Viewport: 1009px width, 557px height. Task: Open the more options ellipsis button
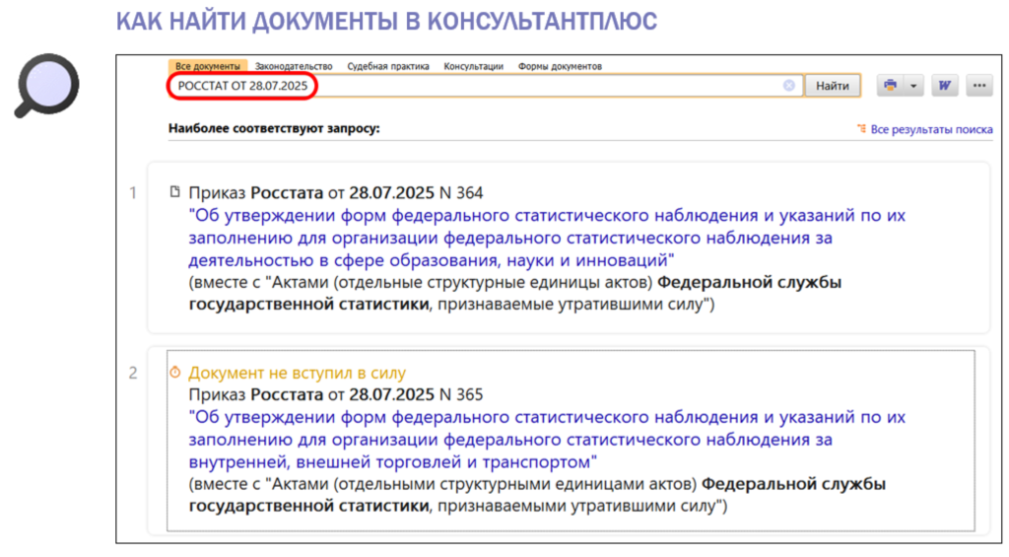[979, 86]
